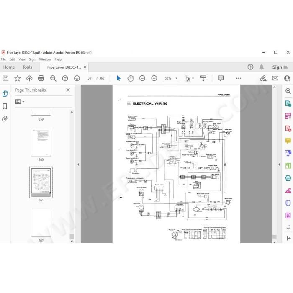Switch to the Tools tab
The image size is (293, 293).
coord(27,67)
